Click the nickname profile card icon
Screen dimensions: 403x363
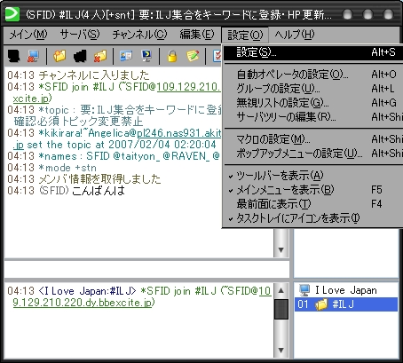(x=126, y=56)
